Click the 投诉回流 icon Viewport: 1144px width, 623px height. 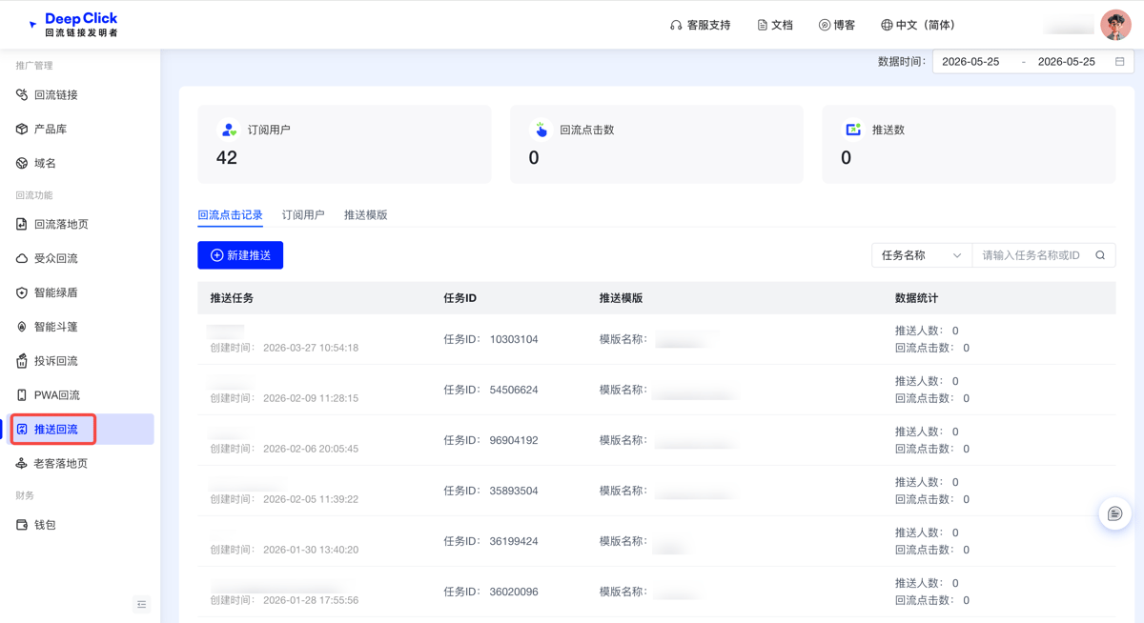tap(22, 361)
